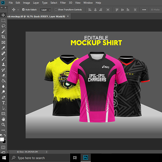Align left edges in options bar
This screenshot has width=162, height=162.
click(x=90, y=10)
